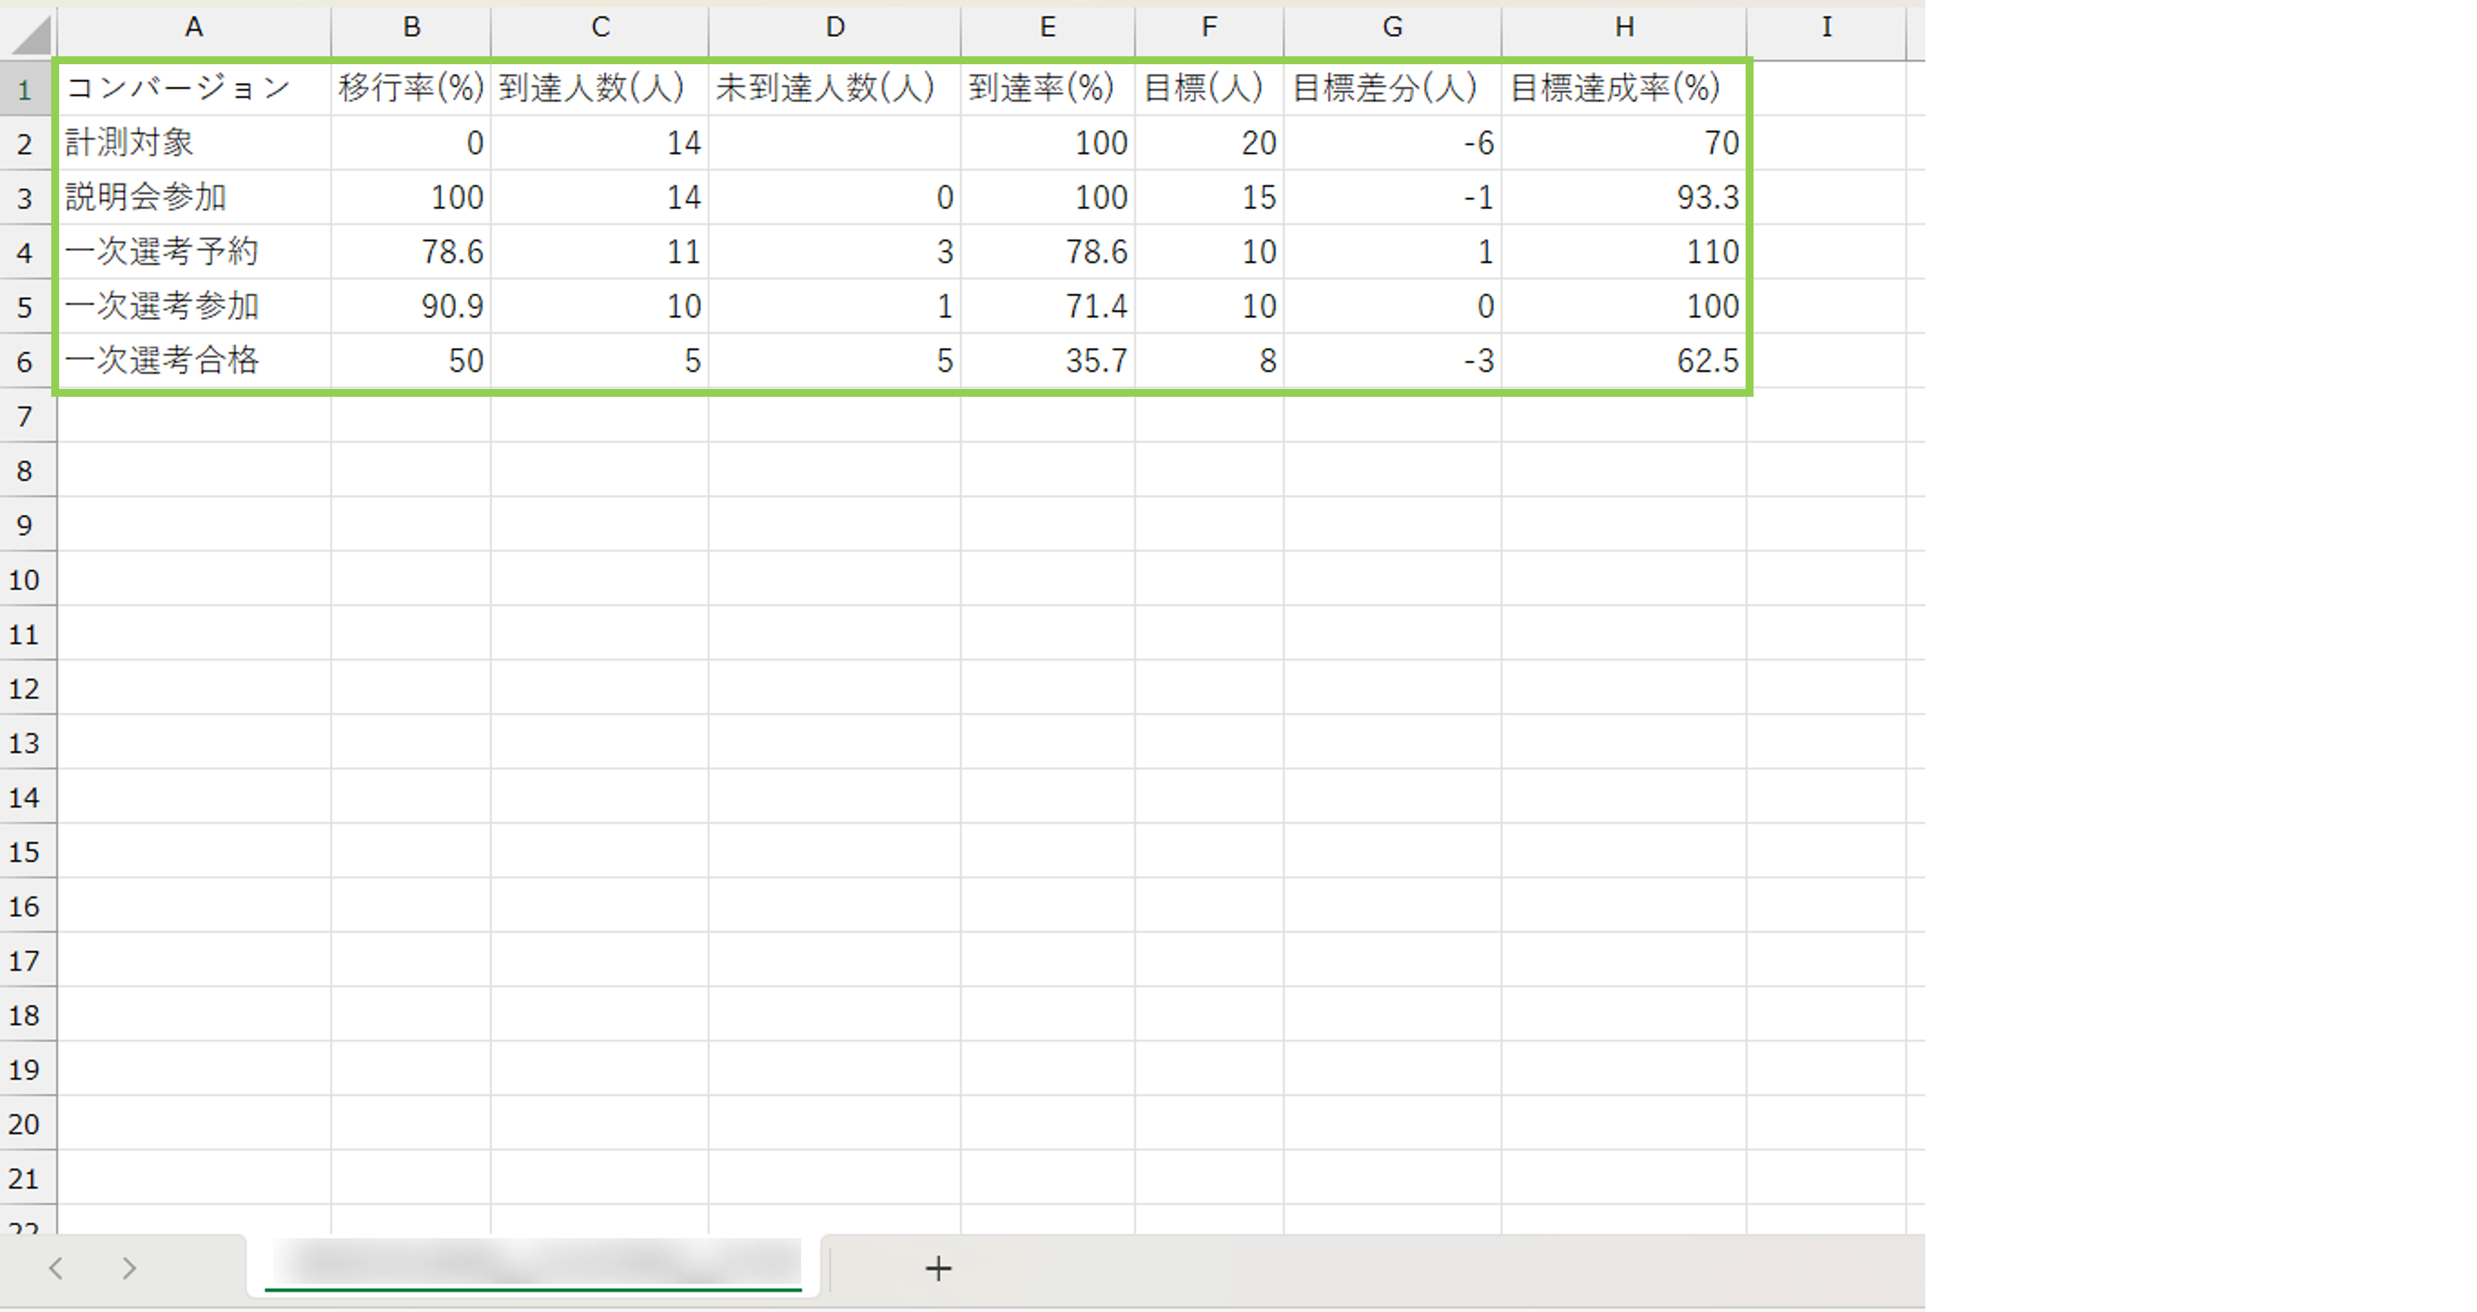
Task: Click the コンバージョン header cell
Action: (x=193, y=88)
